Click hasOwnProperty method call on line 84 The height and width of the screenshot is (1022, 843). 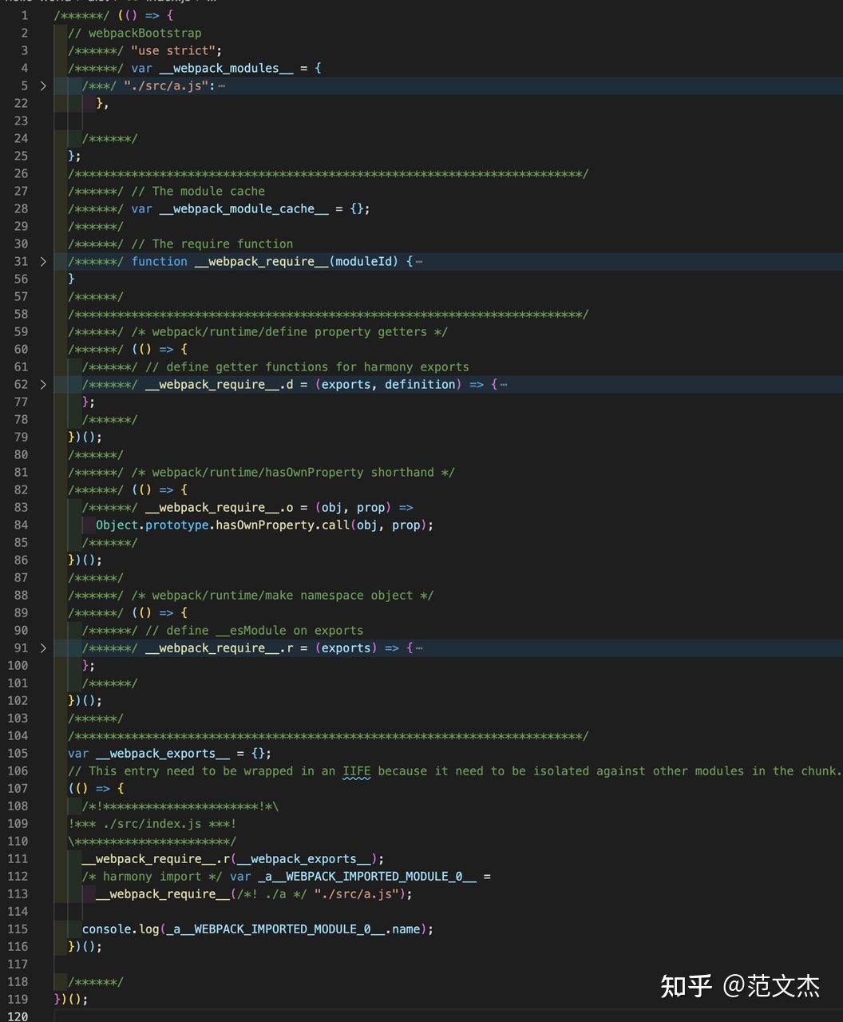(x=265, y=525)
